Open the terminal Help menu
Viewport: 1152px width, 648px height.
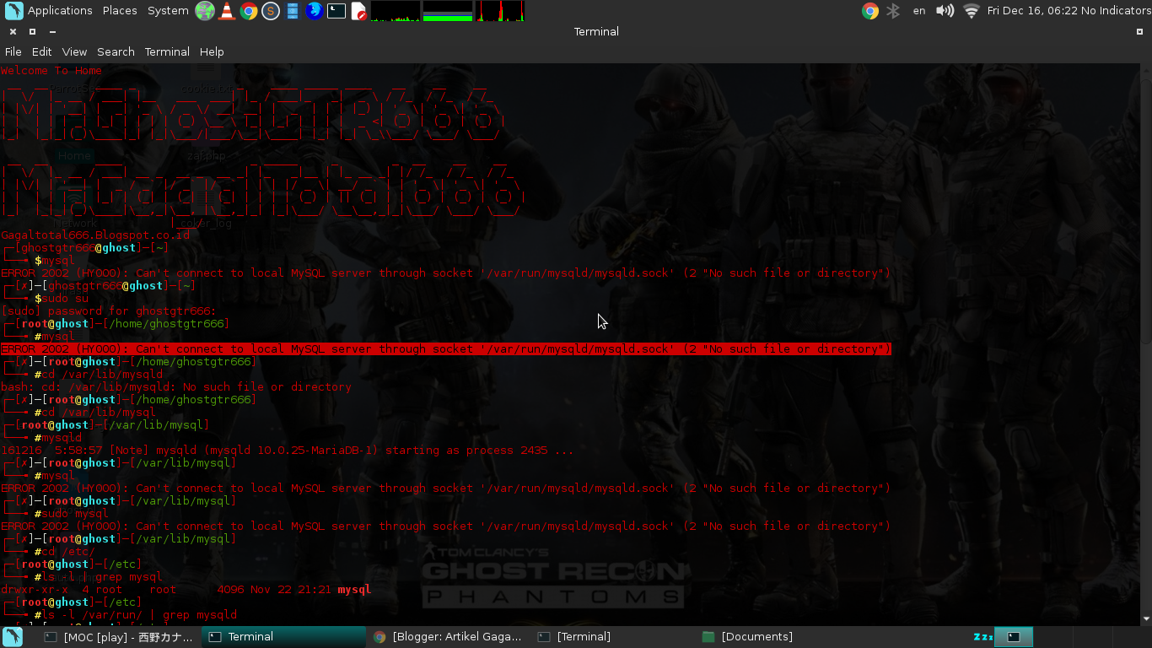point(212,51)
